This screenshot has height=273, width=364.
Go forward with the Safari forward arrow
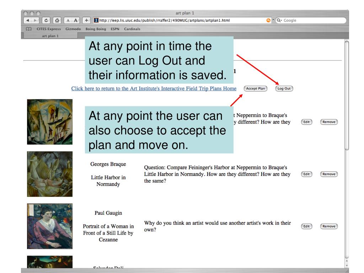pos(35,20)
